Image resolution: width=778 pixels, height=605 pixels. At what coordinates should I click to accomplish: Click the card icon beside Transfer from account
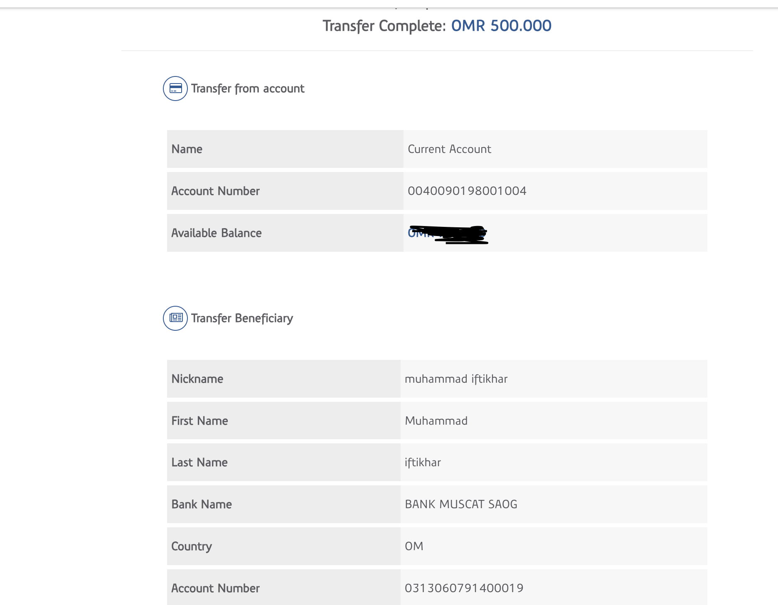point(175,89)
